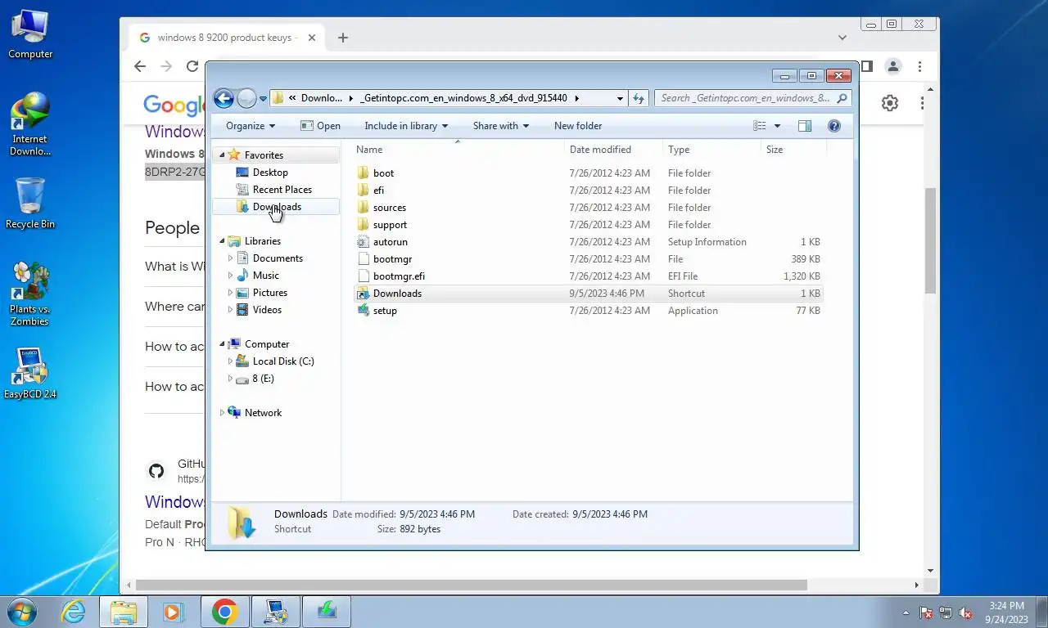Expand the Videos library
Screen dimensions: 1048x628
(x=230, y=310)
